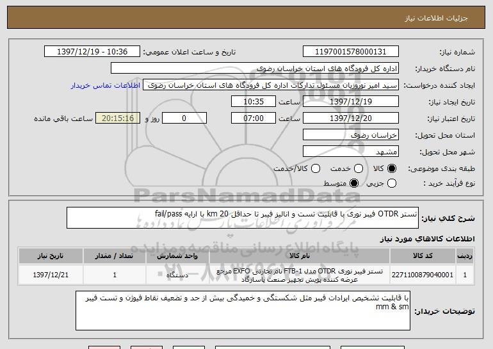Click the remaining time countdown 20:15:16
This screenshot has width=493, height=349.
[x=118, y=118]
